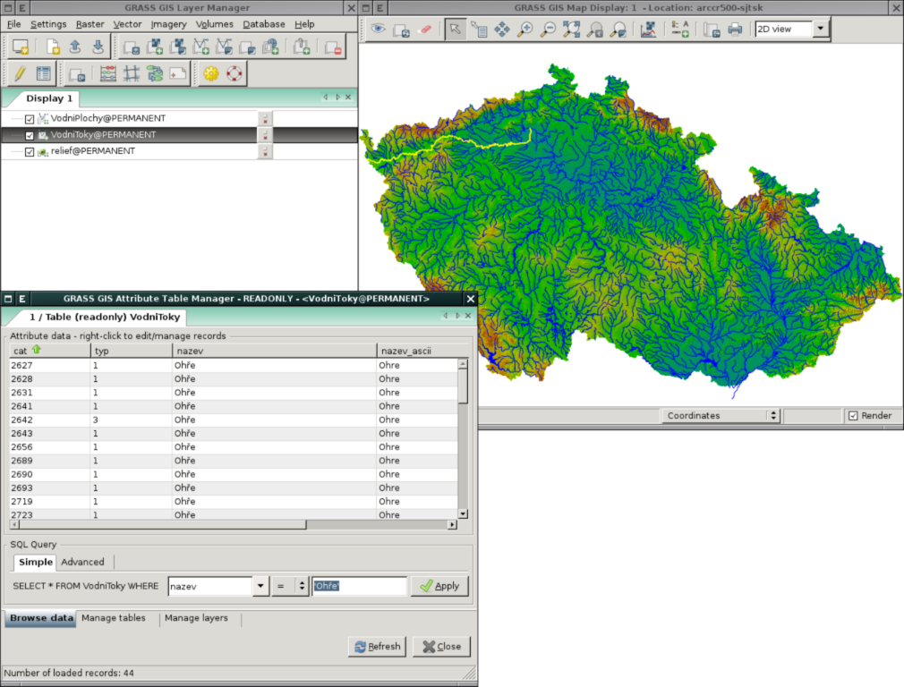904x687 pixels.
Task: Open GUI settings yellow gear icon
Action: [x=211, y=73]
